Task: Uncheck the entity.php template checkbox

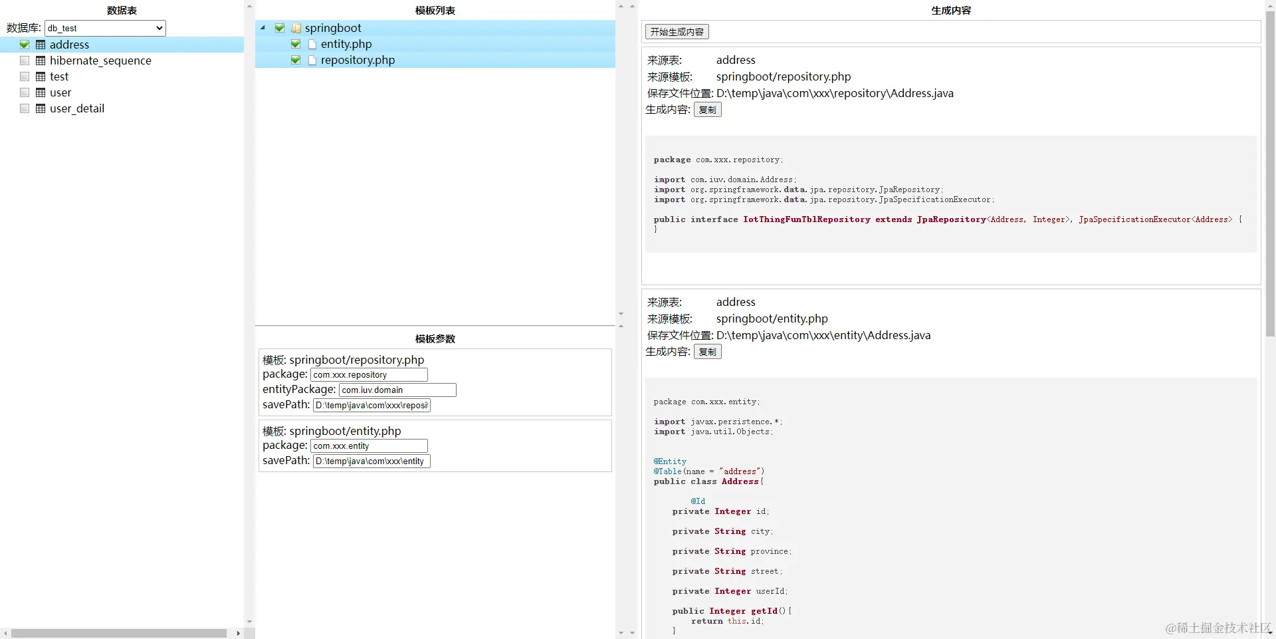Action: coord(296,44)
